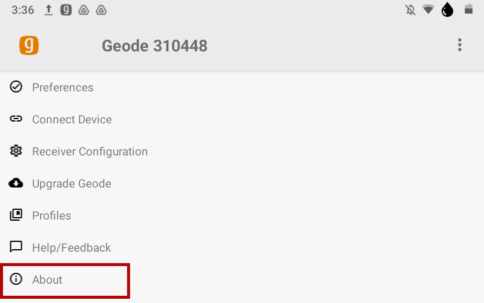The height and width of the screenshot is (303, 484).
Task: Click the About info icon
Action: [x=16, y=279]
